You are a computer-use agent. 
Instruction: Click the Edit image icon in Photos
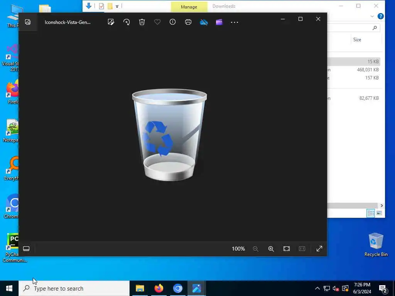click(111, 22)
